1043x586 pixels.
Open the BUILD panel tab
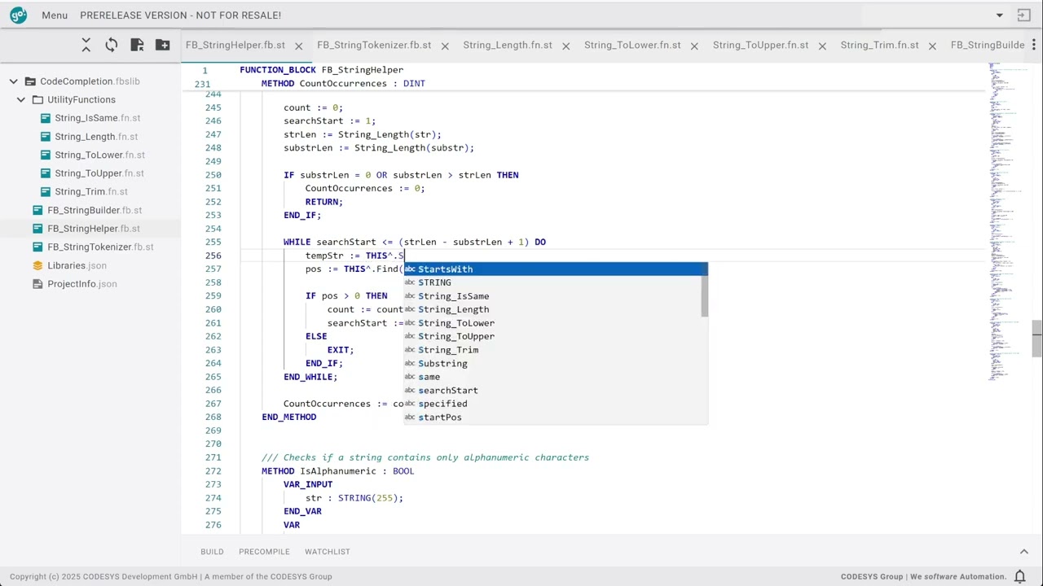point(212,552)
